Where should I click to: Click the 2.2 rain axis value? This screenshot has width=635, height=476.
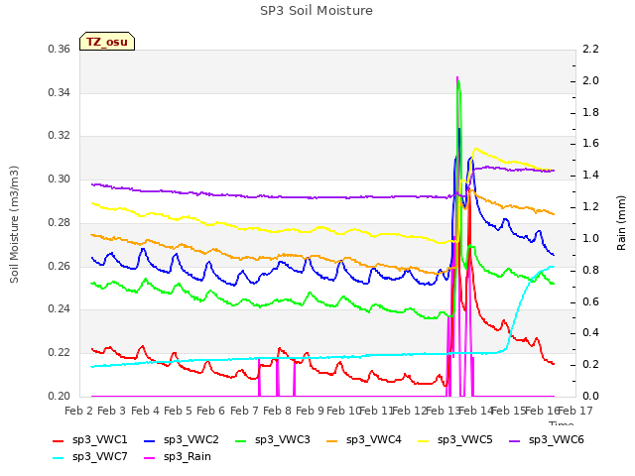tap(590, 49)
